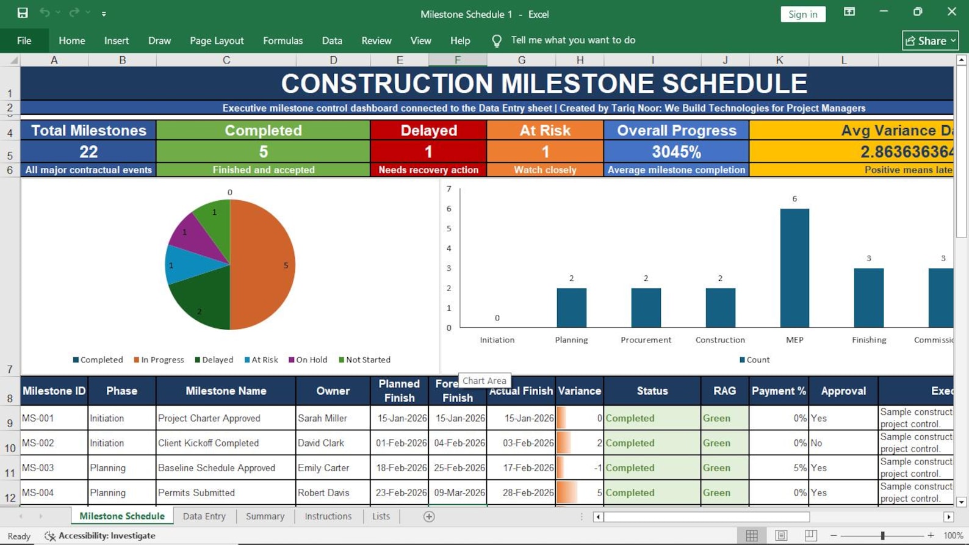Click the zoom out minus button

pos(834,535)
